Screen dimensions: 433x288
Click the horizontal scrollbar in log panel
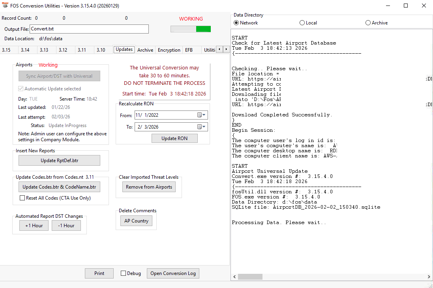tap(332, 277)
